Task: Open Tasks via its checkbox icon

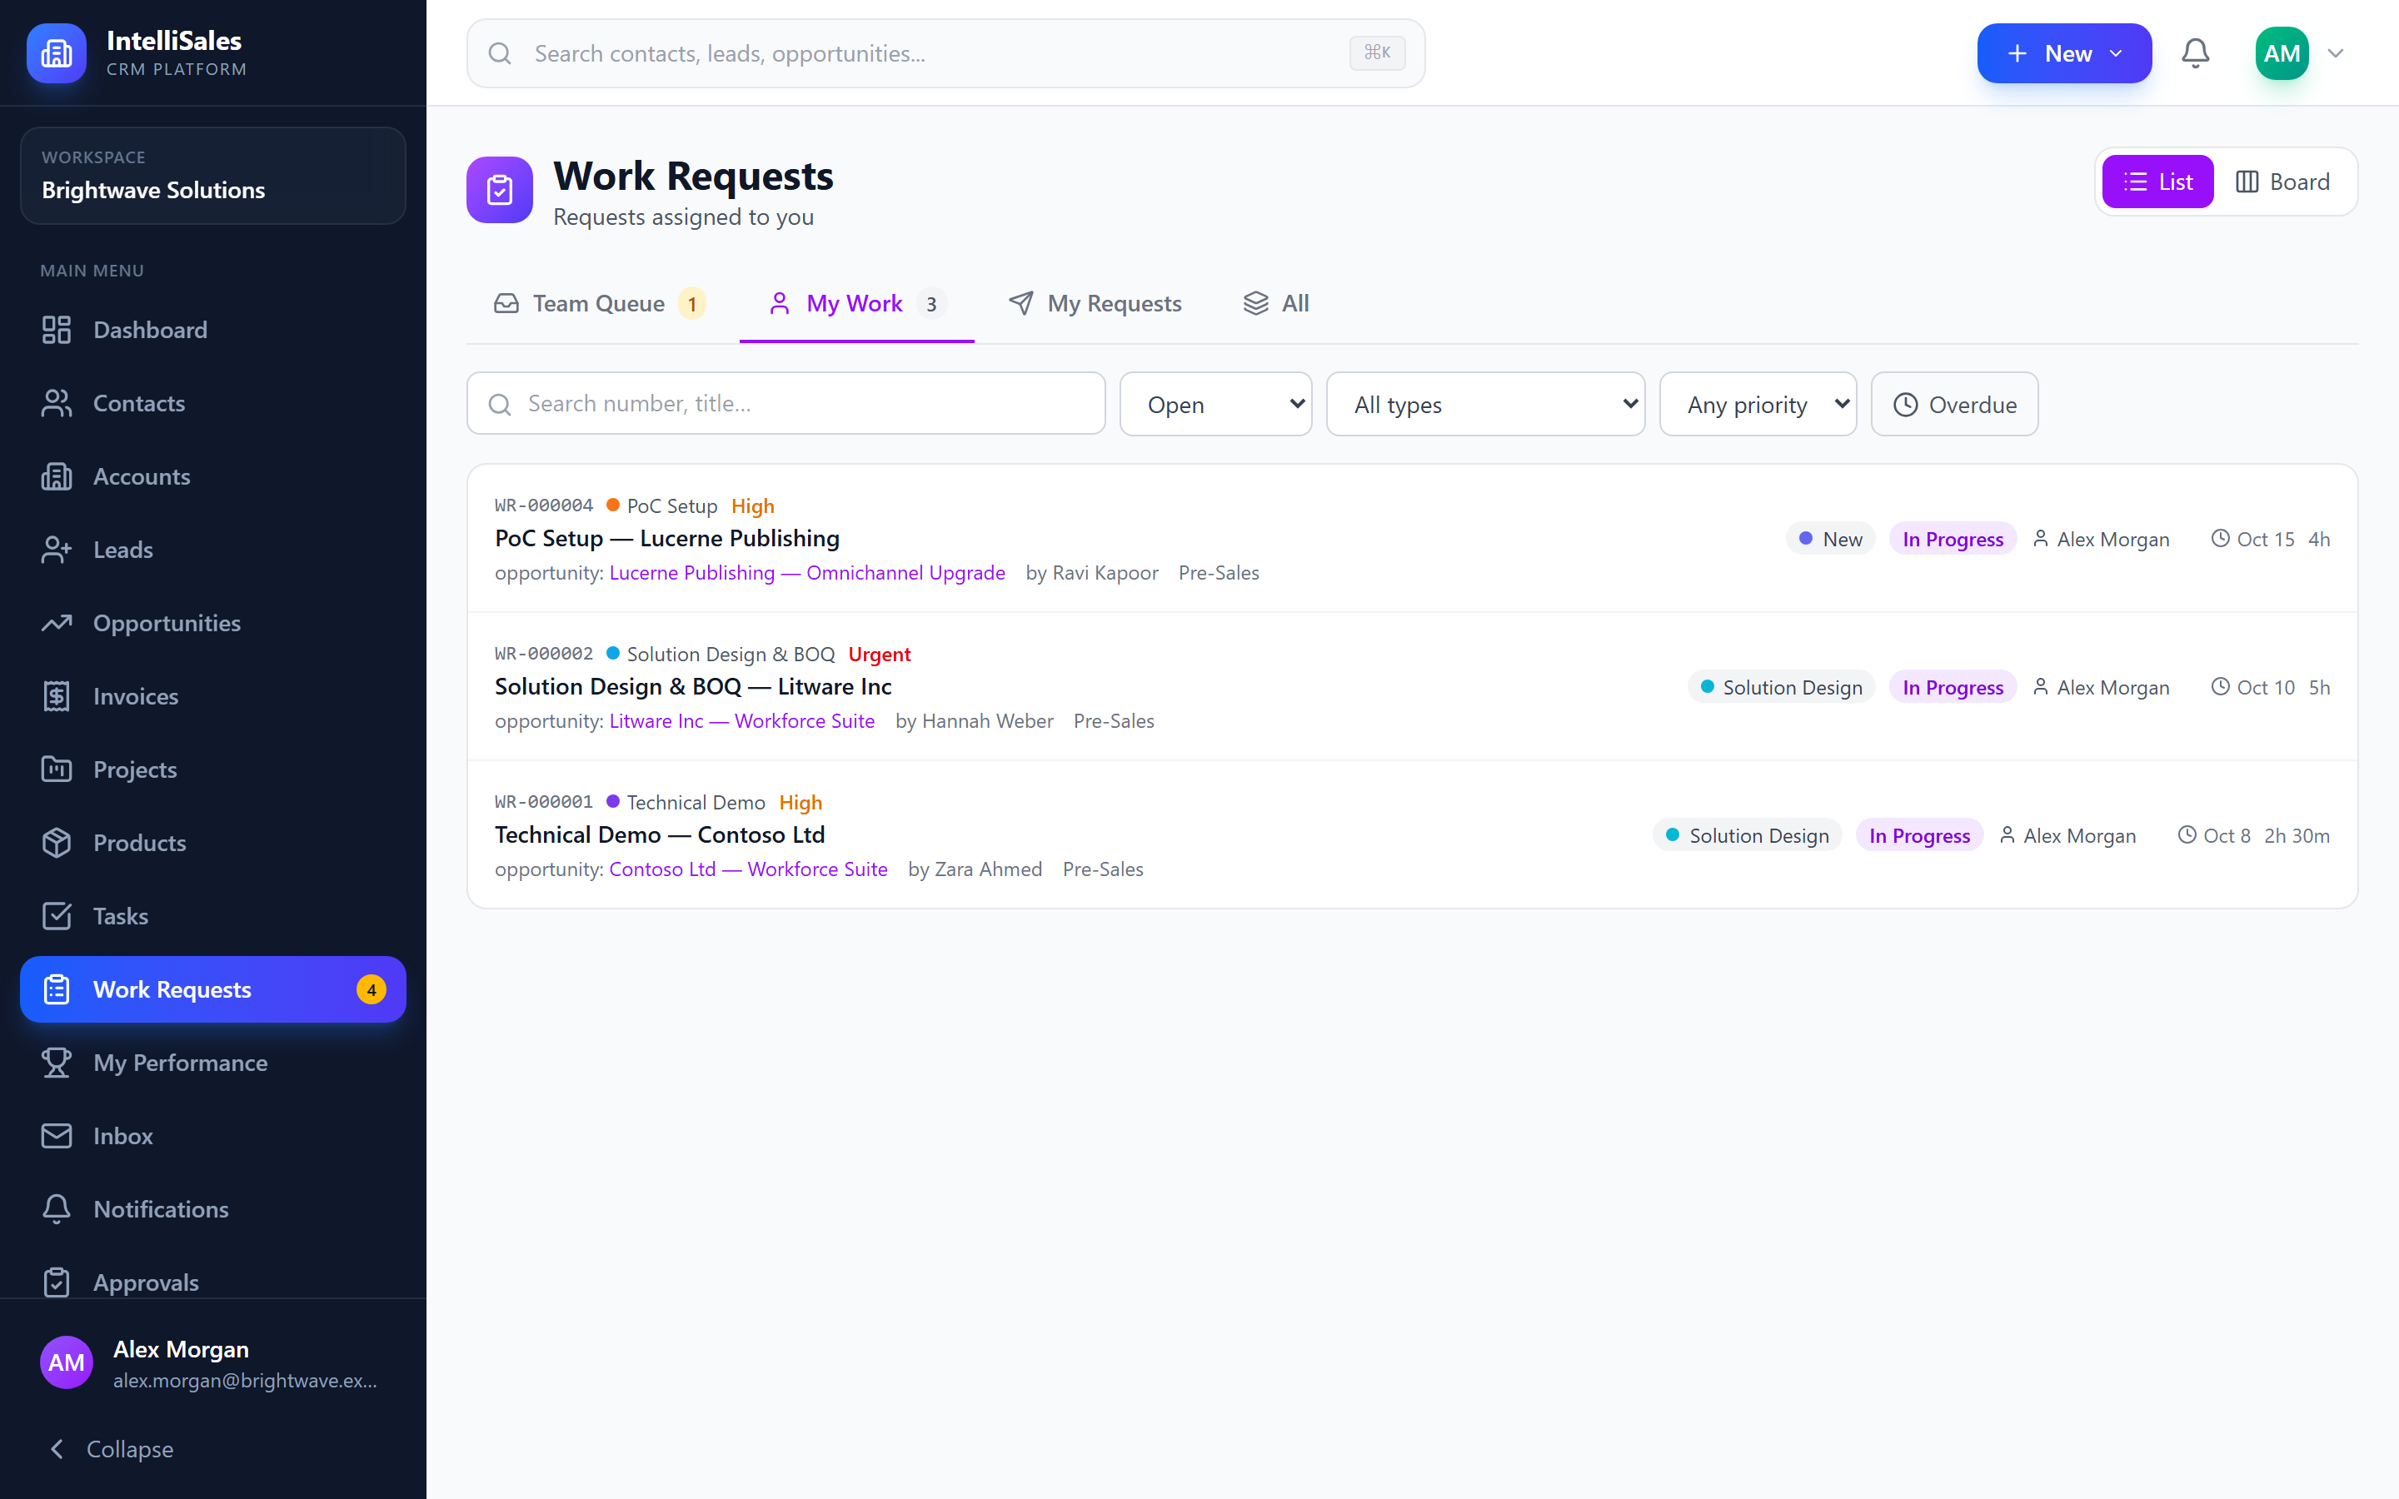Action: [57, 916]
